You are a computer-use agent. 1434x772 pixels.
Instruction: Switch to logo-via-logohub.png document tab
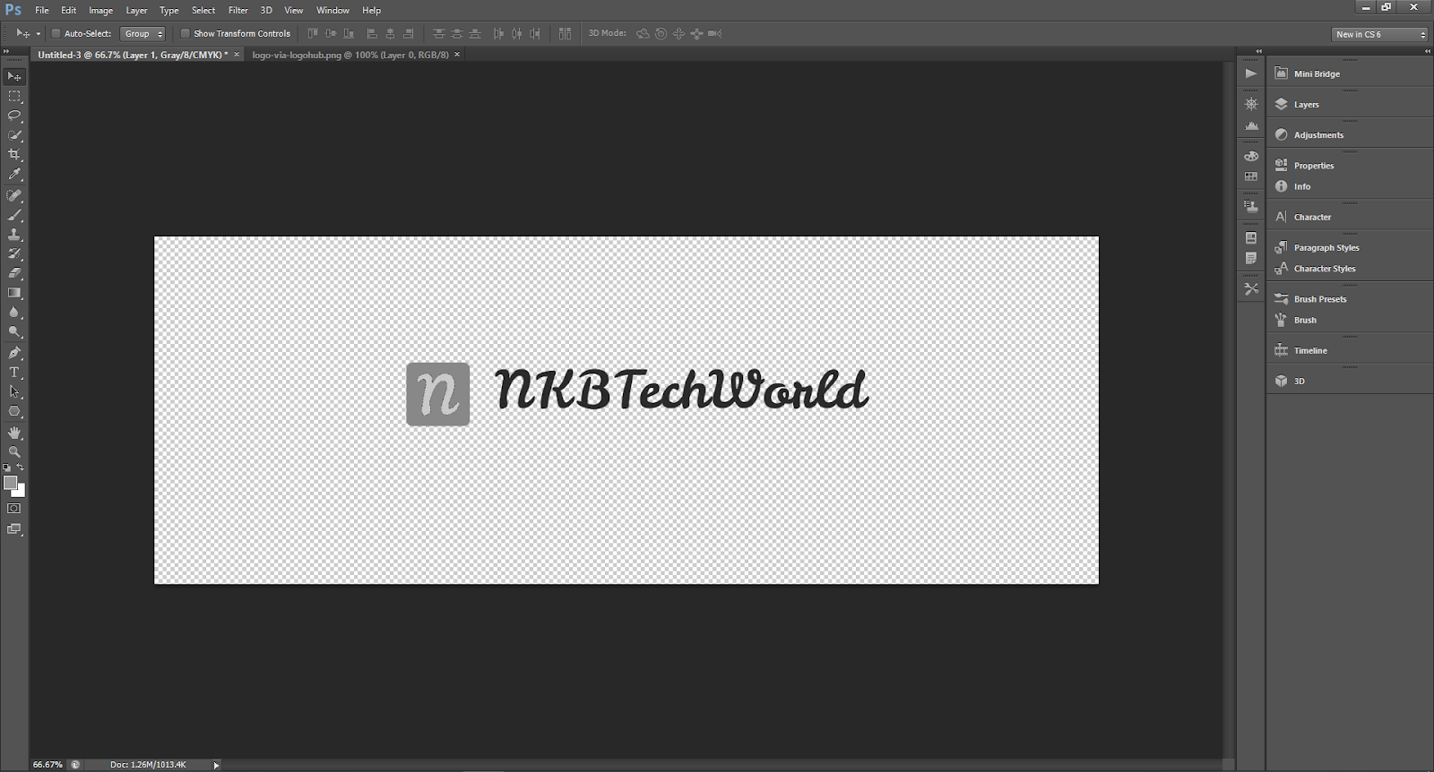(350, 55)
